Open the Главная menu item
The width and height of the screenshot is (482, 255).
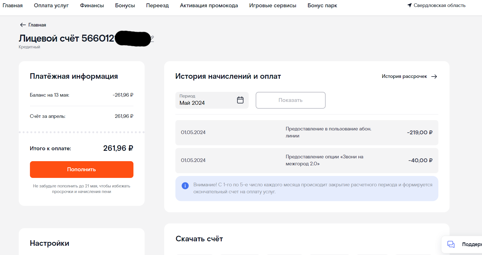[x=13, y=5]
